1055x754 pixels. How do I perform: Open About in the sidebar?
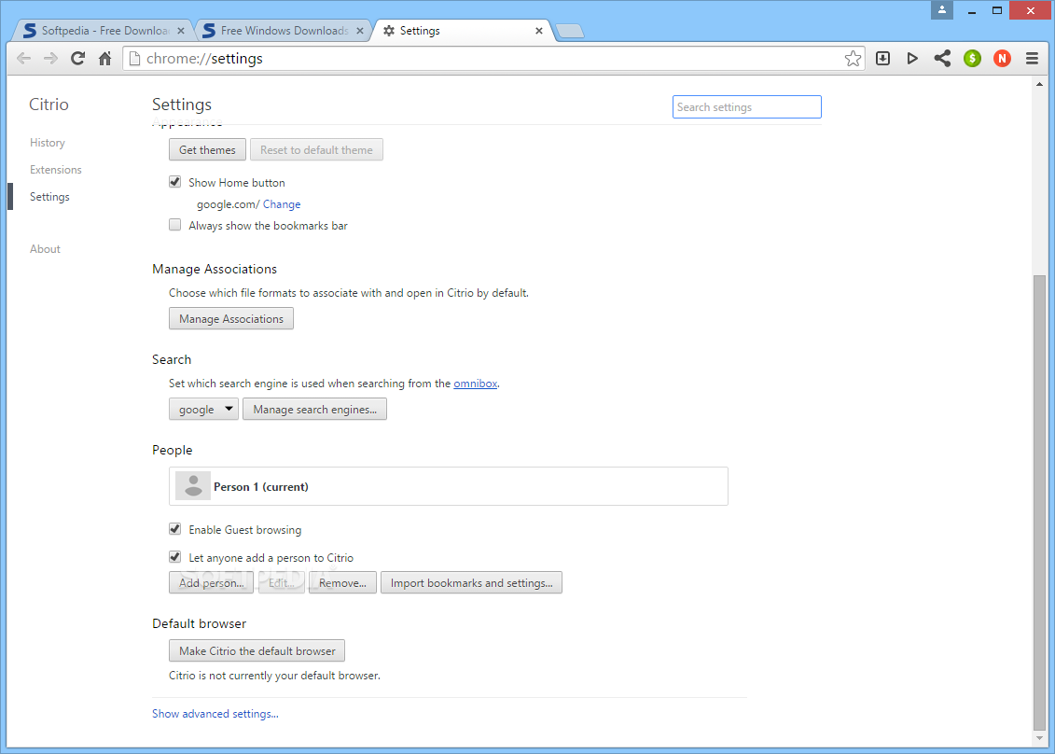(45, 249)
